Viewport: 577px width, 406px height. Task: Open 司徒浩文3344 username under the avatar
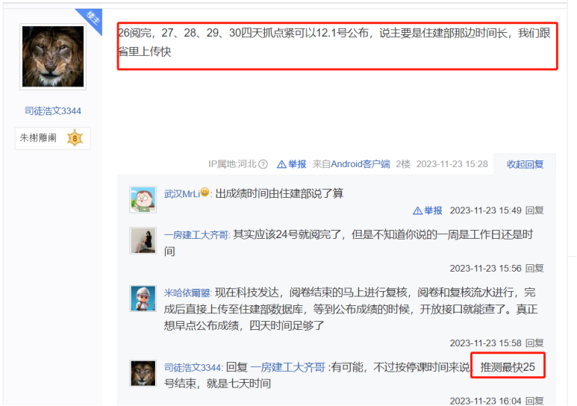tap(52, 110)
